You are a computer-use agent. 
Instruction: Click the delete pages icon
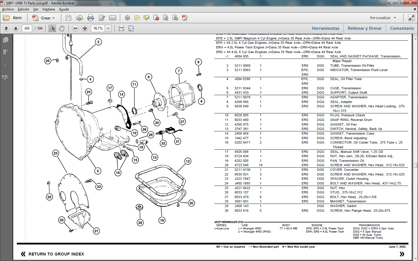coord(156,18)
